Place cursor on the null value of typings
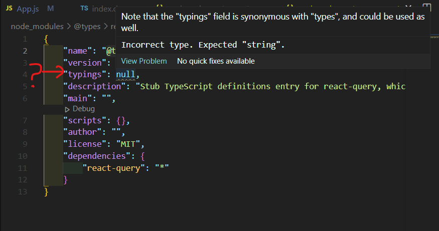Image resolution: width=439 pixels, height=231 pixels. (125, 74)
